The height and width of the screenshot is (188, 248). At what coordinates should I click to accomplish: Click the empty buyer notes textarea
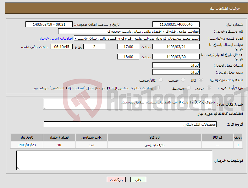[114, 160]
